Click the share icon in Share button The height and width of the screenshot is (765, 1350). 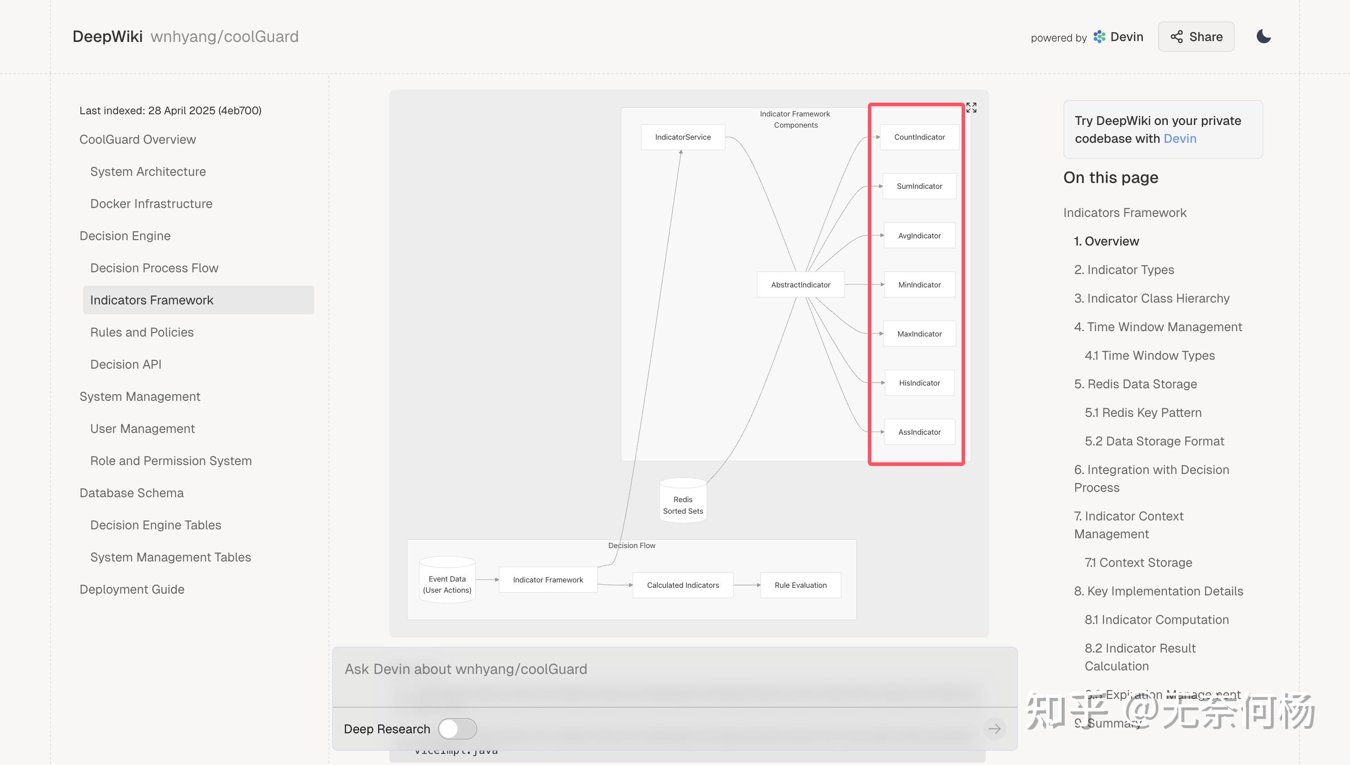pos(1177,37)
